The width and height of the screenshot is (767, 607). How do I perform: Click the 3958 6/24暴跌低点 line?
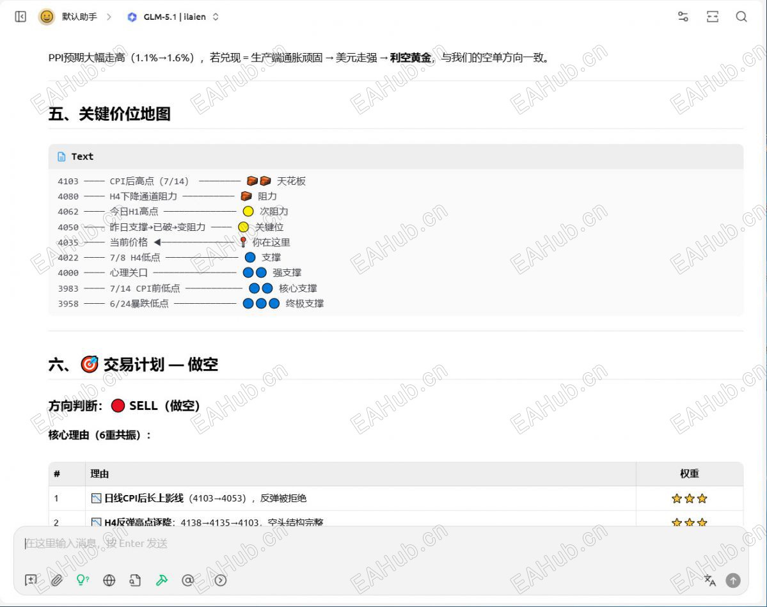[x=191, y=303]
